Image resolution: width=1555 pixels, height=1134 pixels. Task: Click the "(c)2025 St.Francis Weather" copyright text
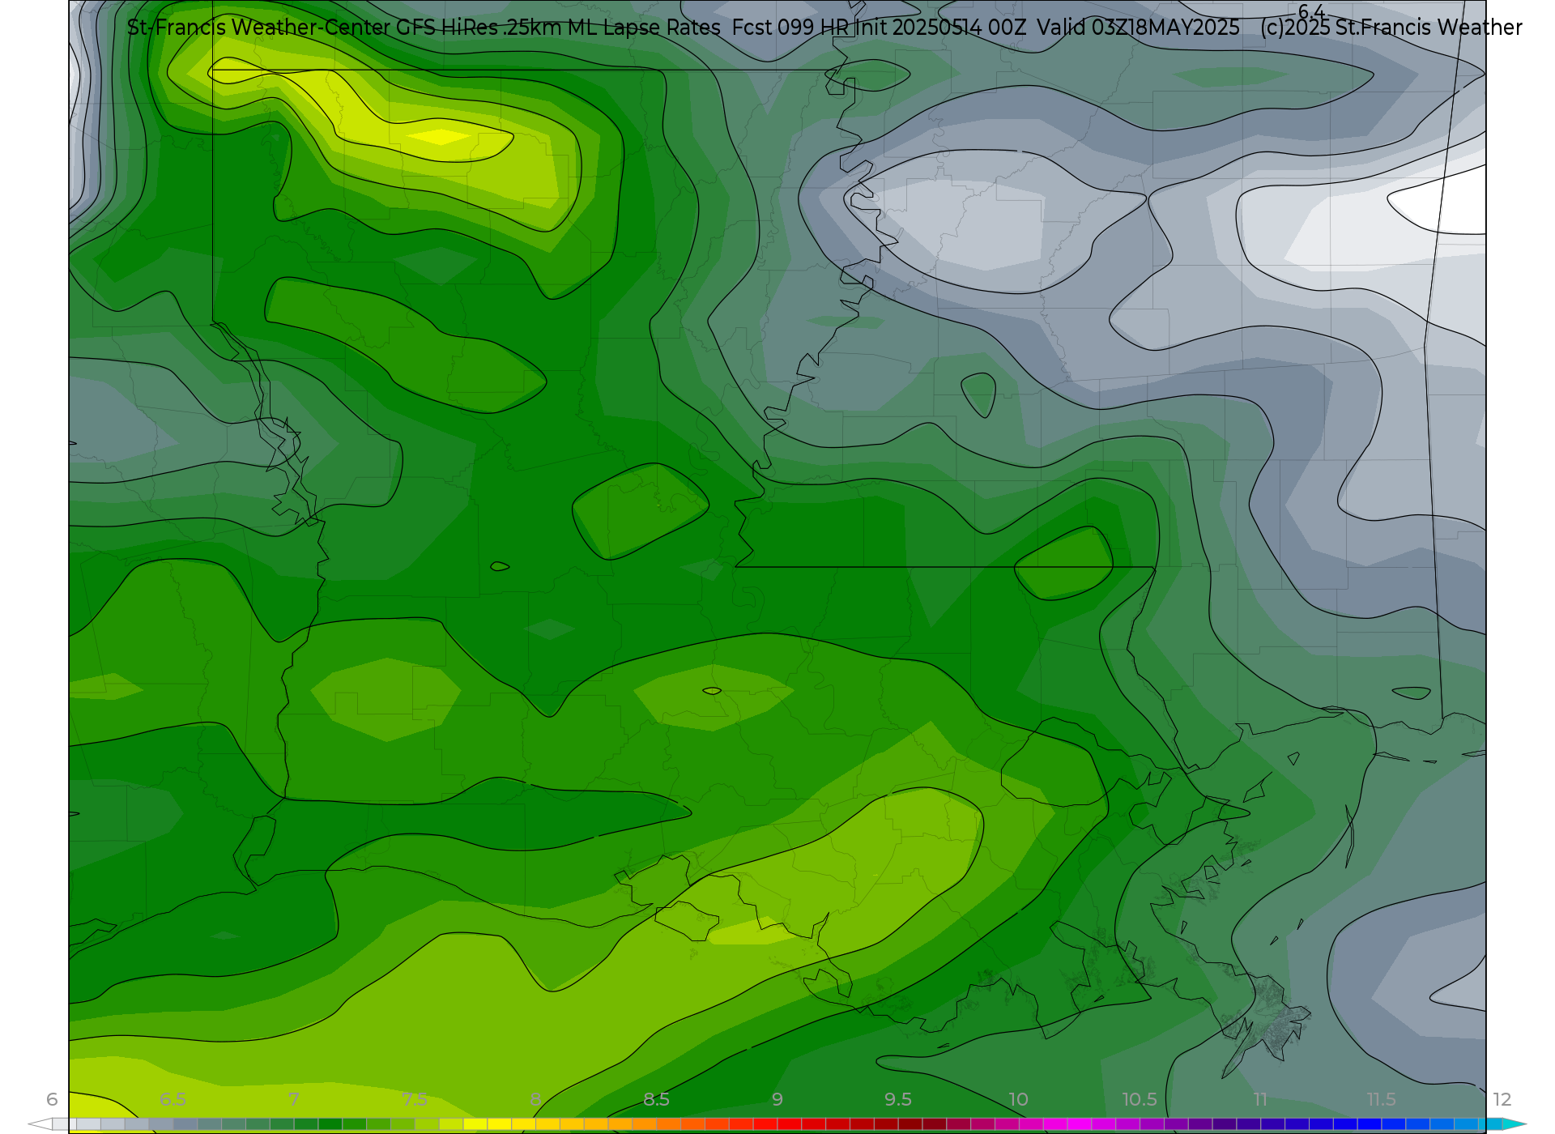(1391, 28)
